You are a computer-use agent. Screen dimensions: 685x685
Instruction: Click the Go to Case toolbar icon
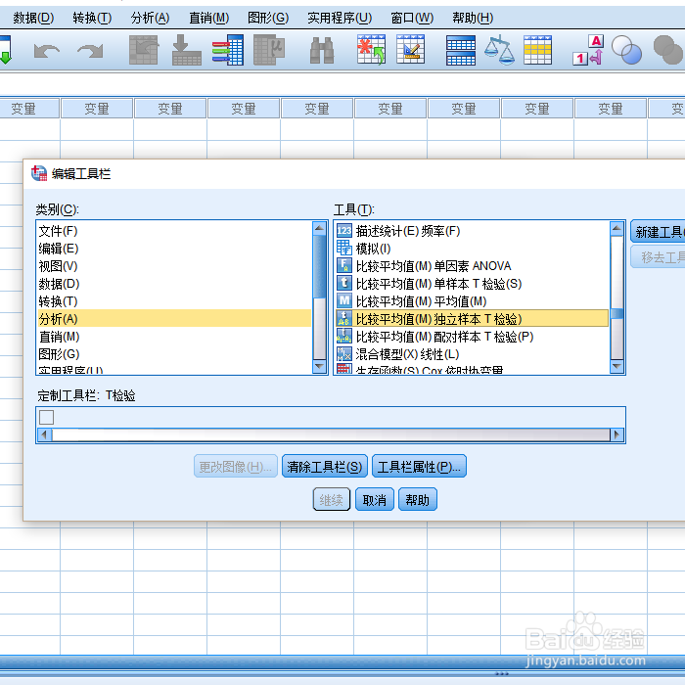(143, 50)
